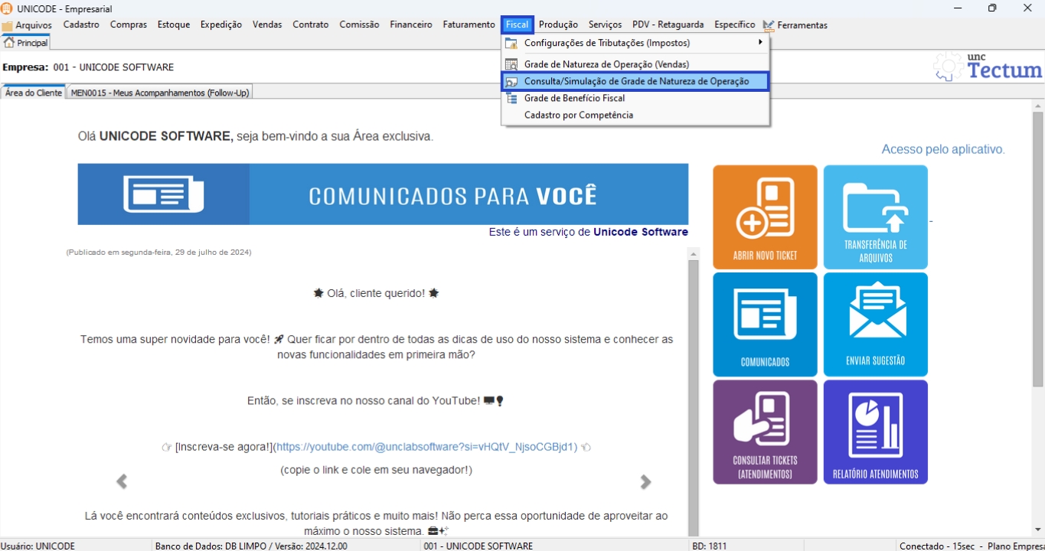1045x551 pixels.
Task: Click the Transferência de Arquivos tile
Action: [x=875, y=217]
